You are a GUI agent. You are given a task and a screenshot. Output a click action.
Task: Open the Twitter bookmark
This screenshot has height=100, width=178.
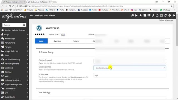click(93, 10)
